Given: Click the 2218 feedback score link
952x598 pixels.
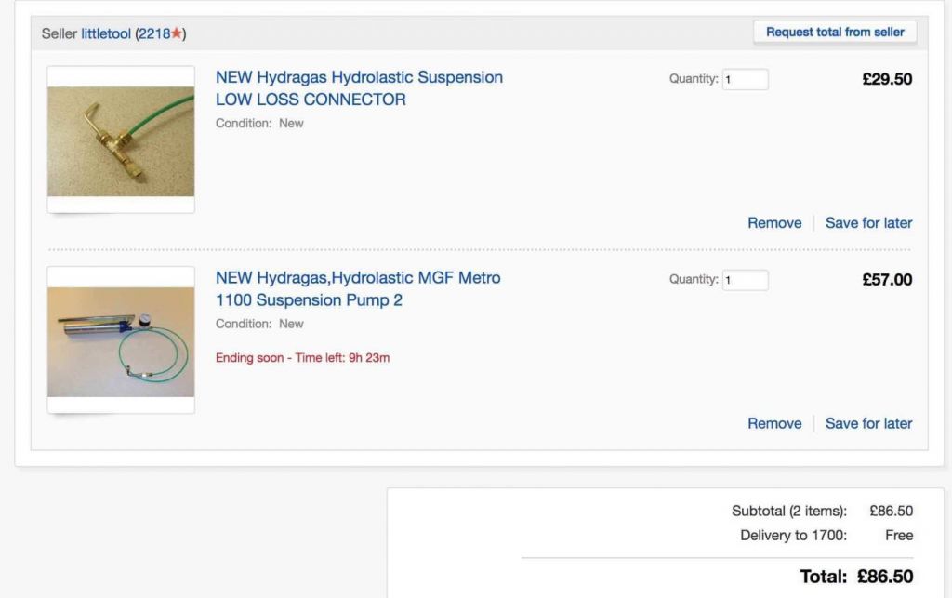Looking at the screenshot, I should pyautogui.click(x=154, y=33).
